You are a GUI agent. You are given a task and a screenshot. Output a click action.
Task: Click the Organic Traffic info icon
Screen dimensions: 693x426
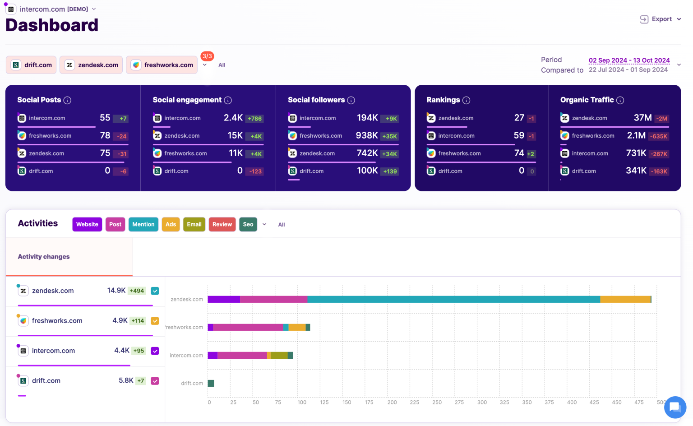click(x=620, y=100)
